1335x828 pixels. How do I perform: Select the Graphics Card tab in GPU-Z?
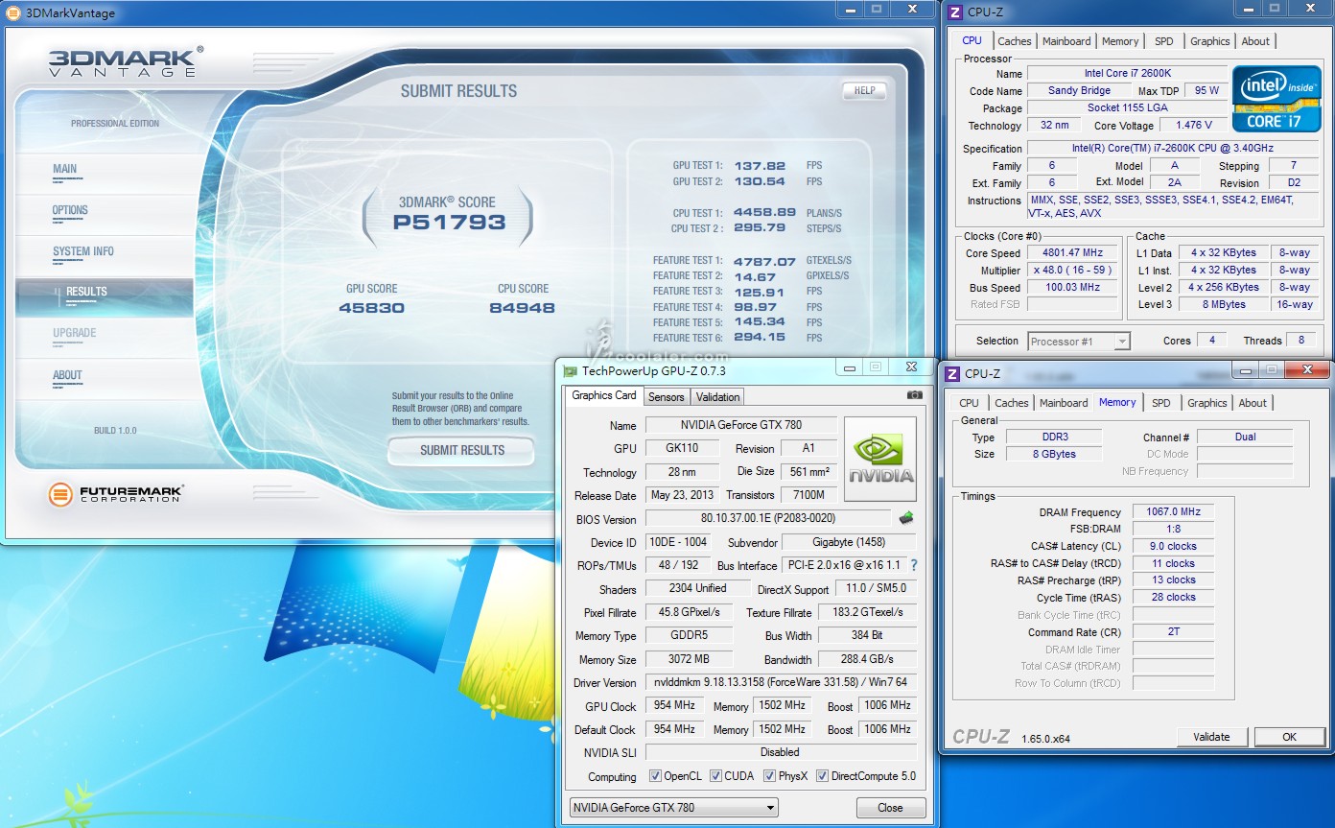point(604,395)
